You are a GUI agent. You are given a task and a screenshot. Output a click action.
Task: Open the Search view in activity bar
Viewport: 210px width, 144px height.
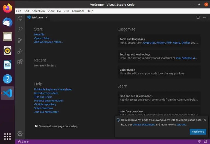(20, 29)
